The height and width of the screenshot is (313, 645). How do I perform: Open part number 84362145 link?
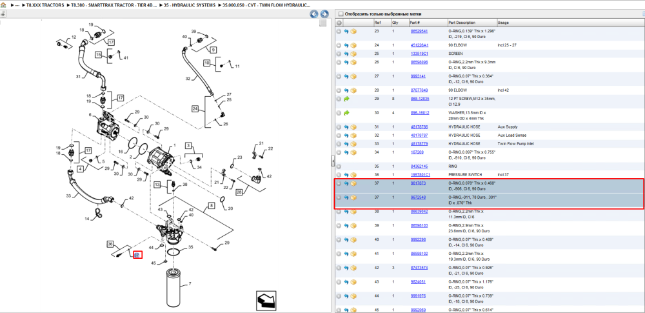point(419,167)
